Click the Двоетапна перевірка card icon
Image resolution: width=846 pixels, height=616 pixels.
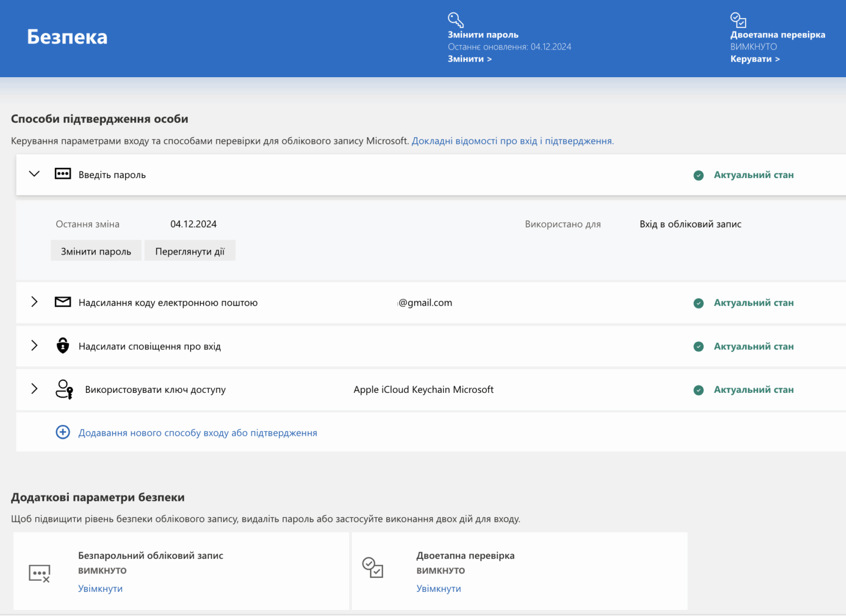click(x=372, y=567)
